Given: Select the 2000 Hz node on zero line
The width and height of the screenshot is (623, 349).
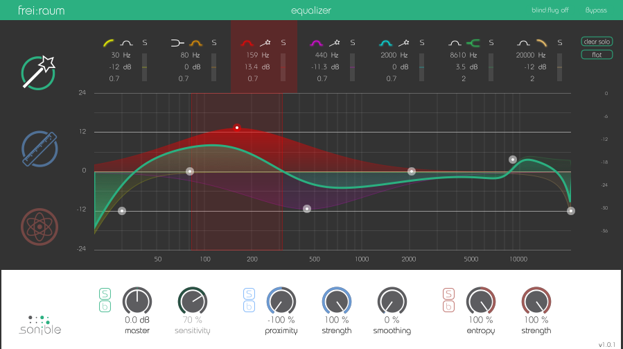Looking at the screenshot, I should click(x=412, y=171).
